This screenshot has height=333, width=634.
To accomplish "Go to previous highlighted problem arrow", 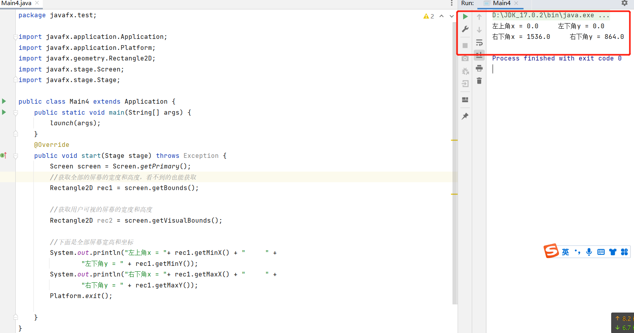I will click(x=442, y=16).
